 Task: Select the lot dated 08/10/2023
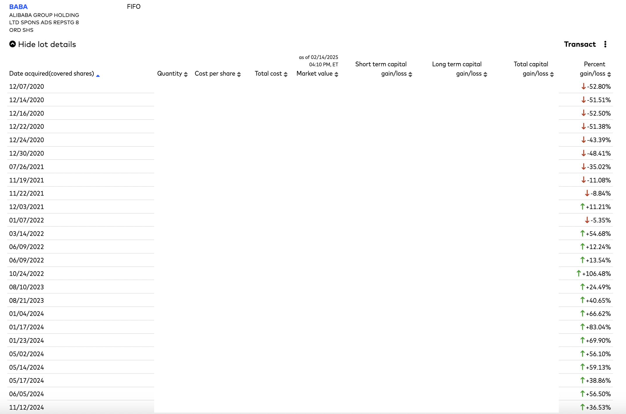(x=27, y=287)
